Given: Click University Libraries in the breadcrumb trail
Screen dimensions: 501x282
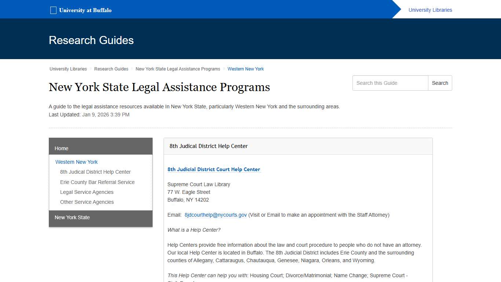Looking at the screenshot, I should [68, 69].
